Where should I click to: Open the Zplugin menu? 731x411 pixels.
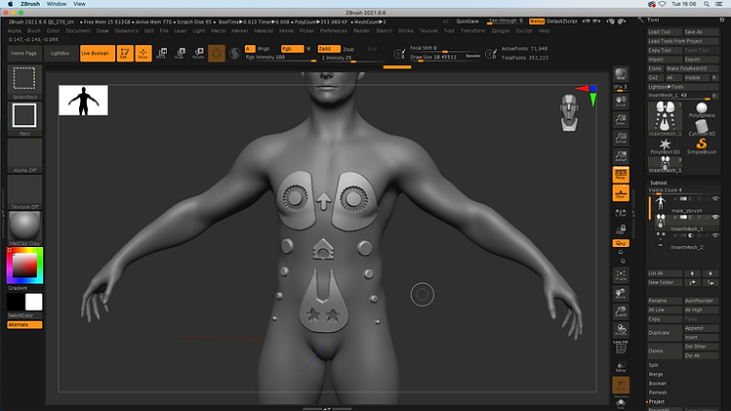pyautogui.click(x=501, y=31)
